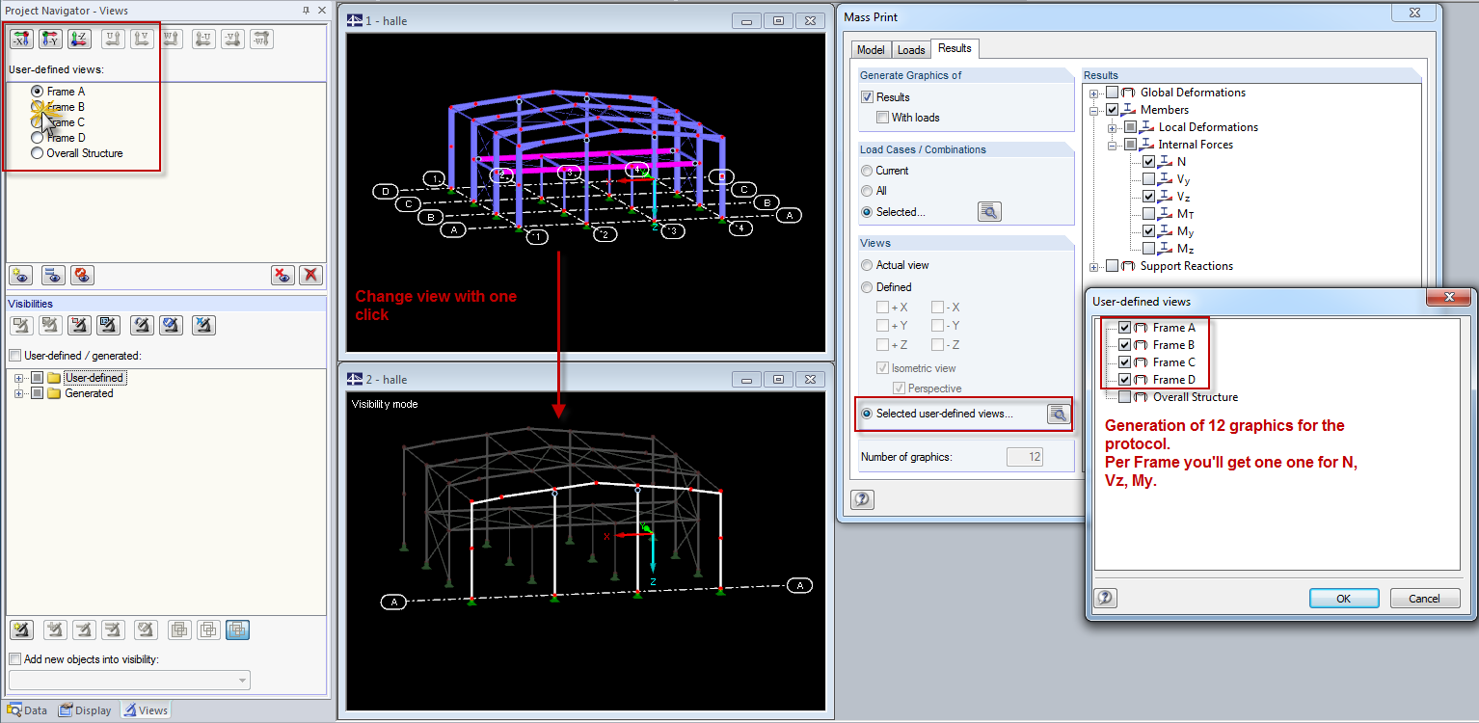Expand the Support Reactions tree node
This screenshot has width=1479, height=723.
tap(1094, 266)
